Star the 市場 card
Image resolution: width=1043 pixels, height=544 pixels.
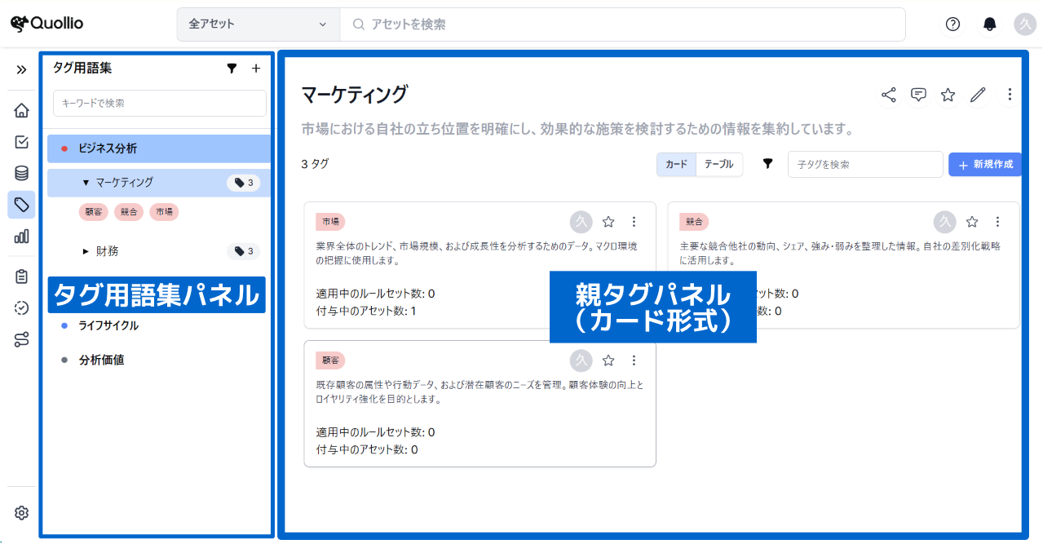[x=608, y=221]
